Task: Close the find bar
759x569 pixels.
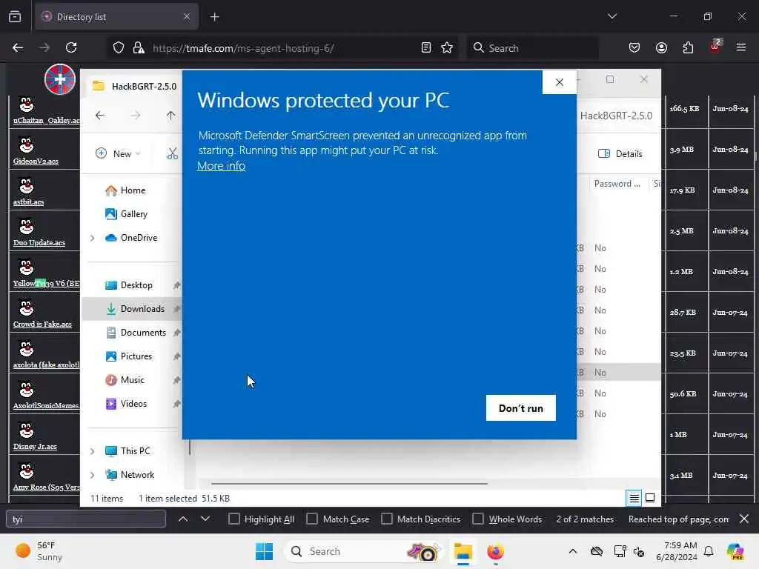Action: pyautogui.click(x=744, y=519)
